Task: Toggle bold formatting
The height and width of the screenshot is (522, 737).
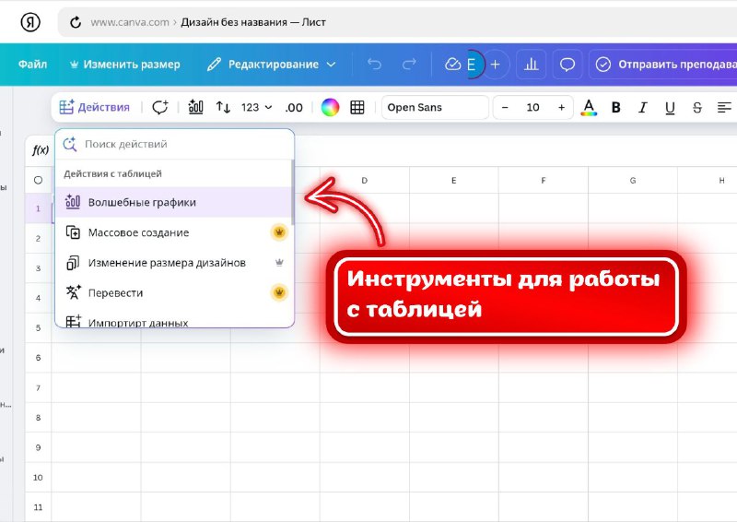Action: point(615,108)
